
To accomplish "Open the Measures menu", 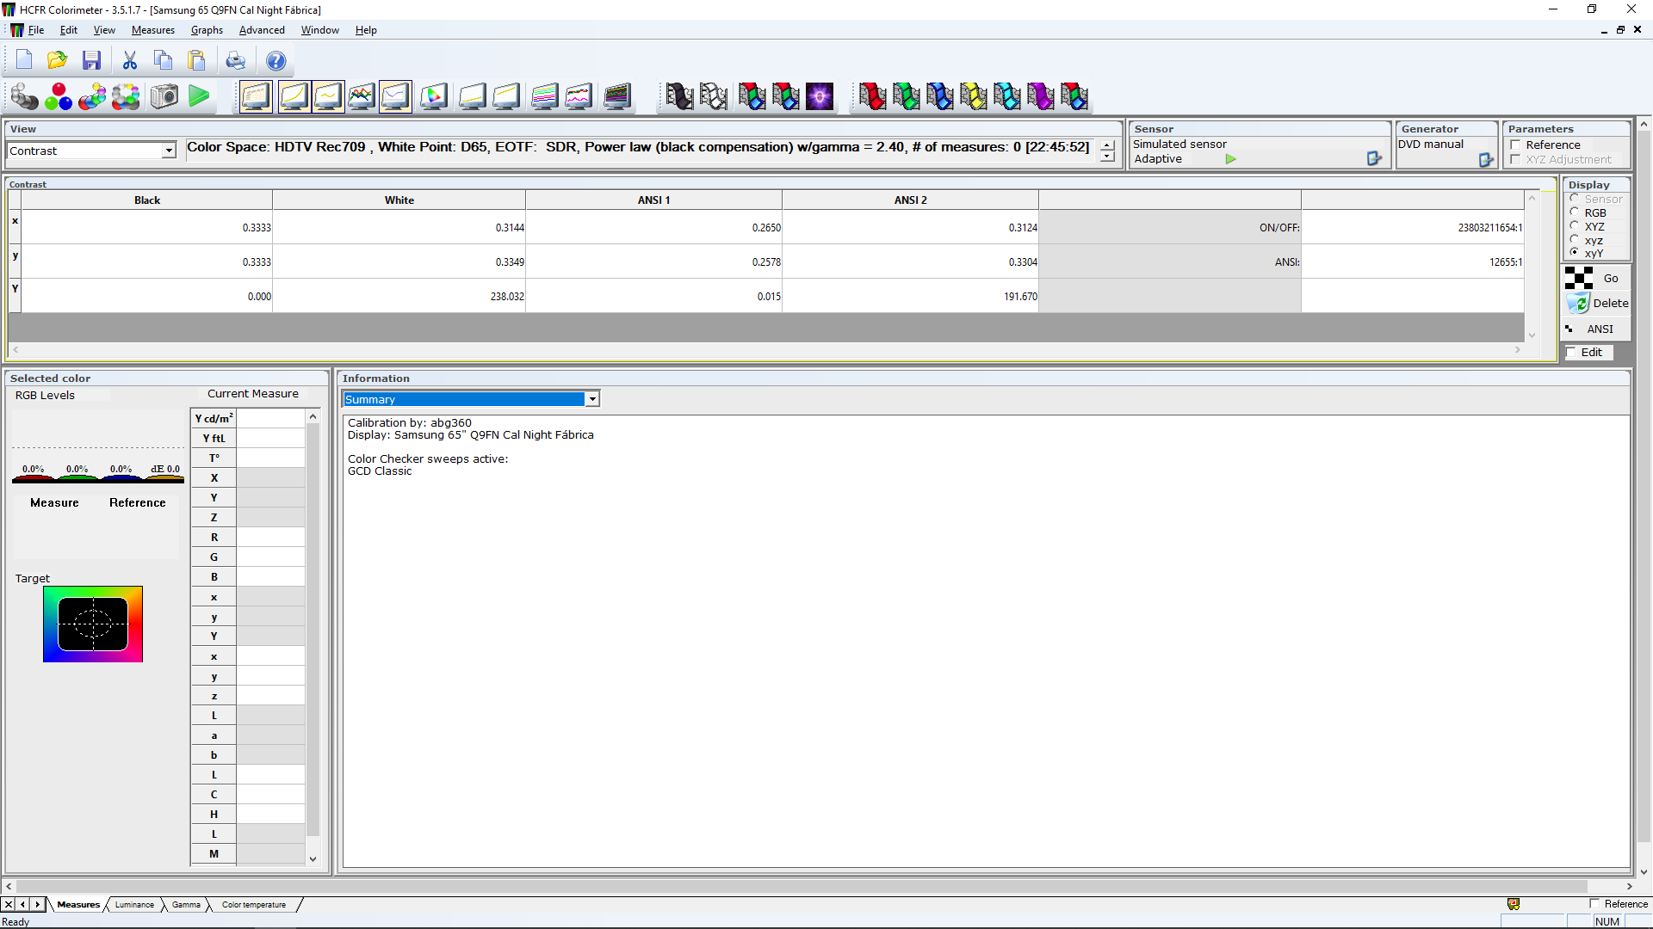I will tap(152, 30).
